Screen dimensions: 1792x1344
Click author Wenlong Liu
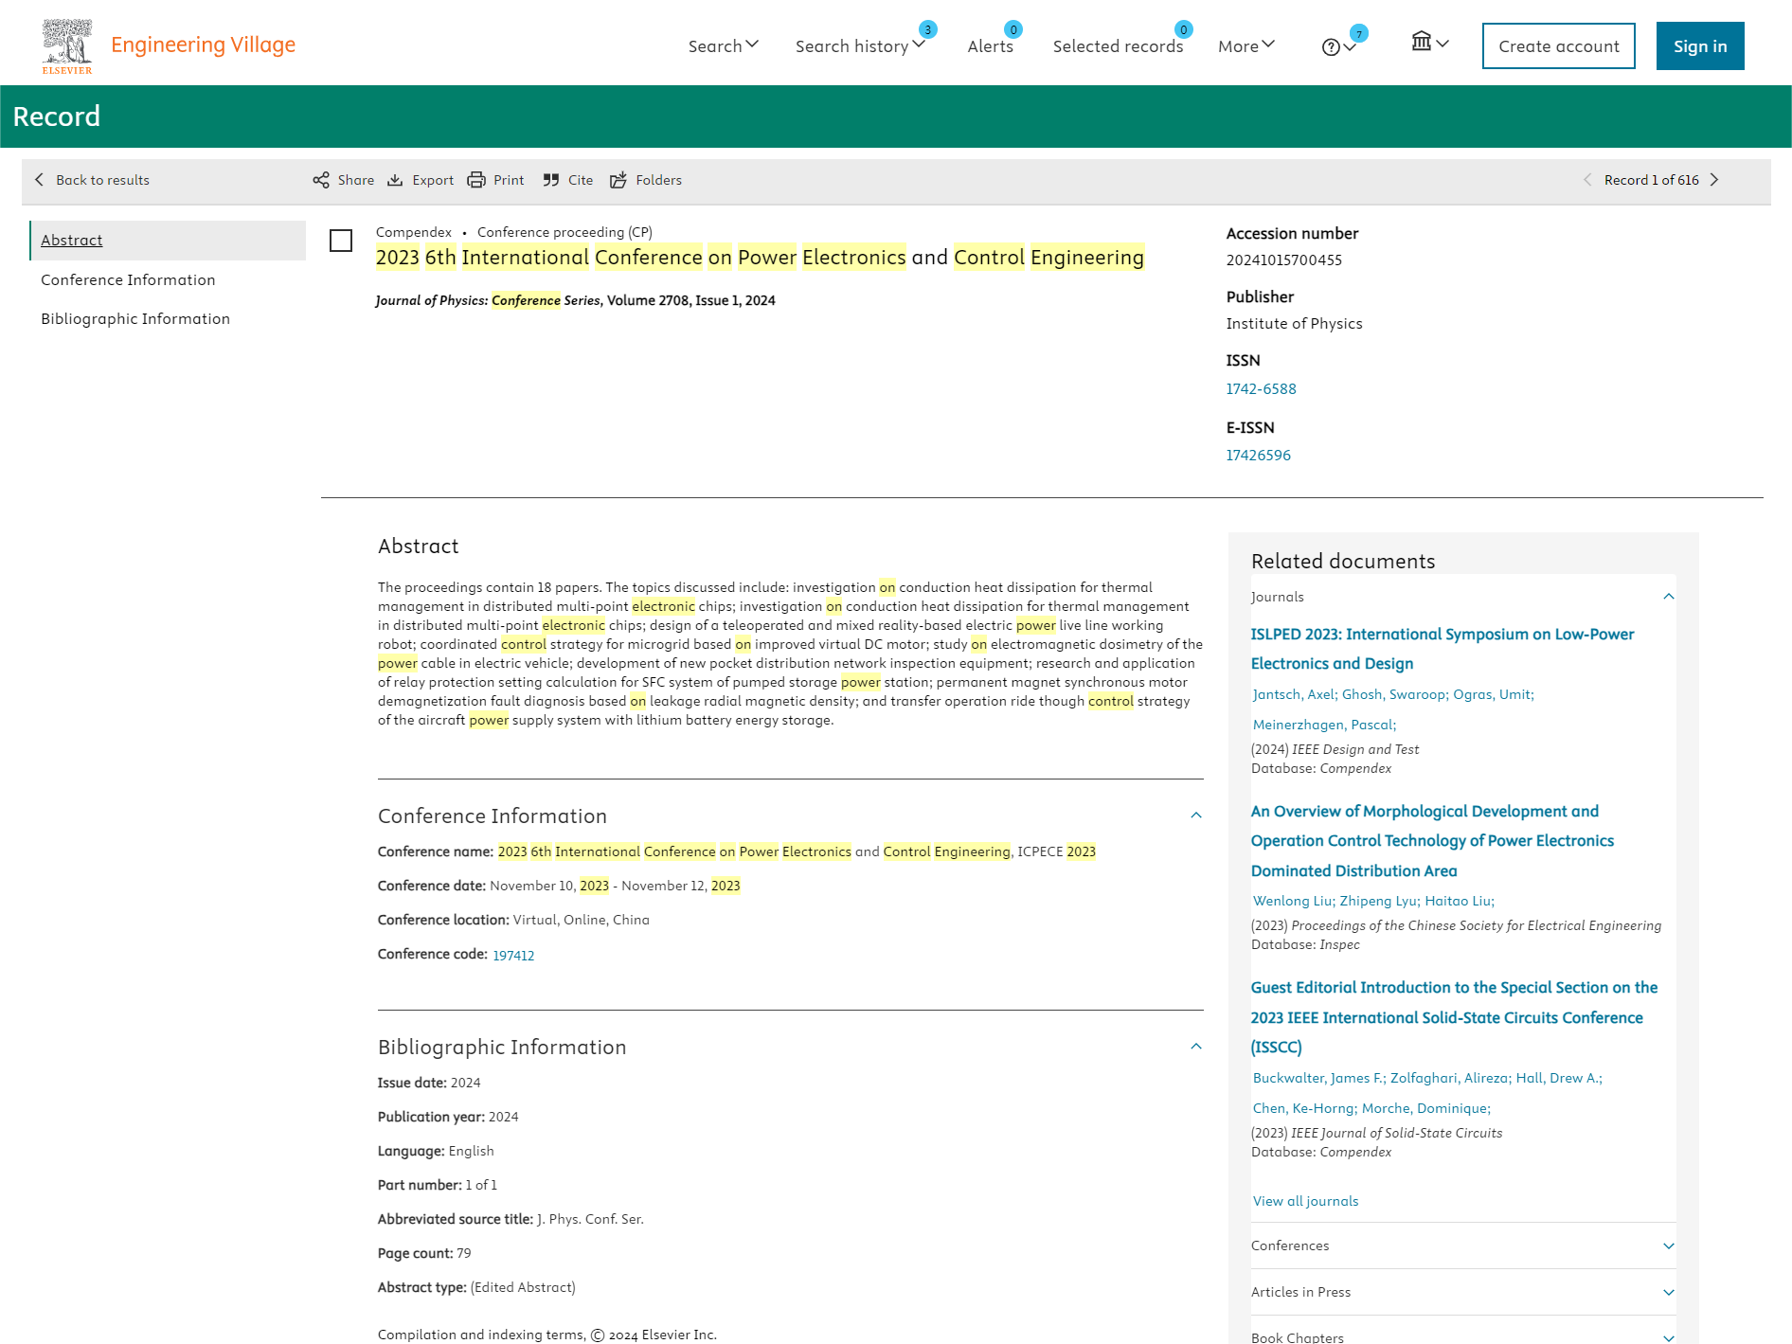[1292, 901]
